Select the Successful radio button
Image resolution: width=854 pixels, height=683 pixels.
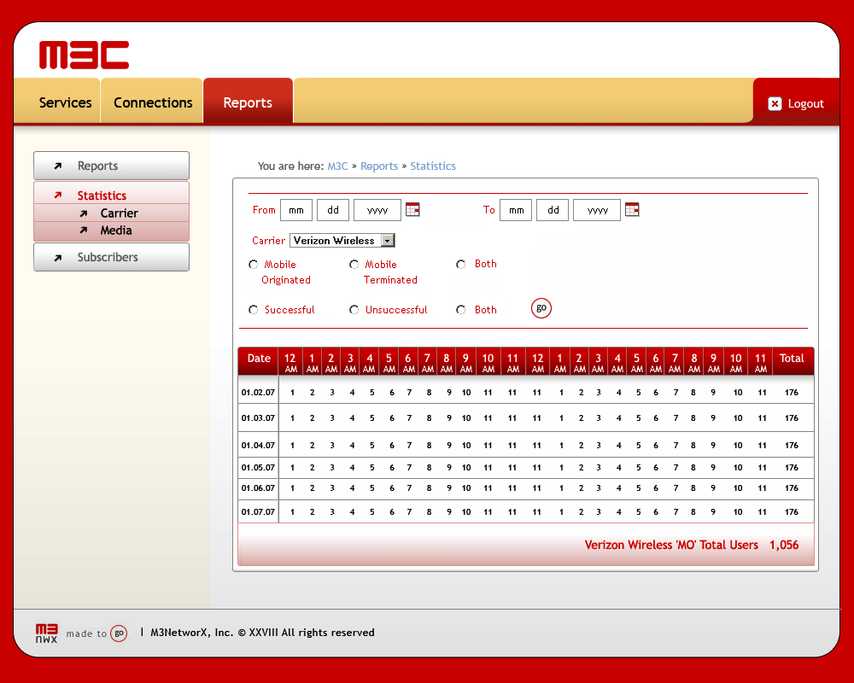click(x=254, y=310)
